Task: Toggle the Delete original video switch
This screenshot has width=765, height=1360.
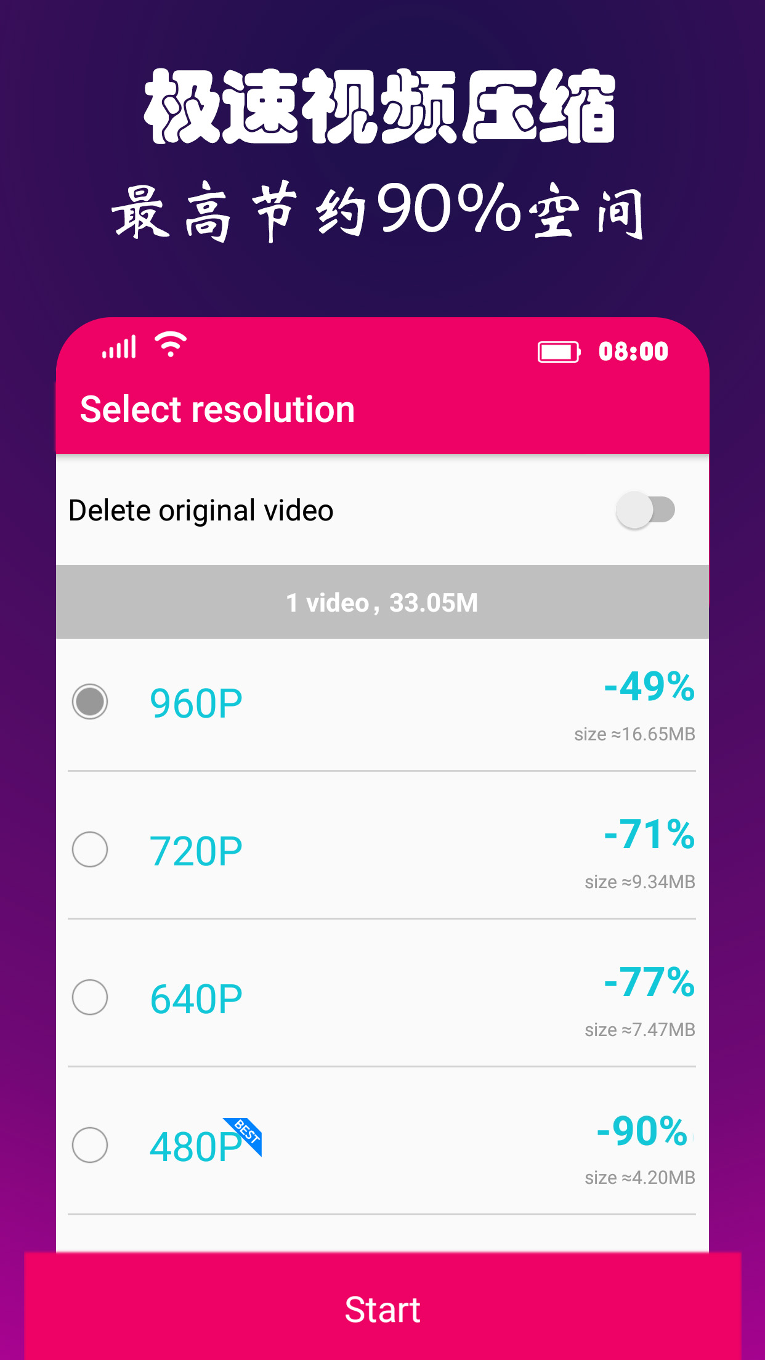Action: pos(646,510)
